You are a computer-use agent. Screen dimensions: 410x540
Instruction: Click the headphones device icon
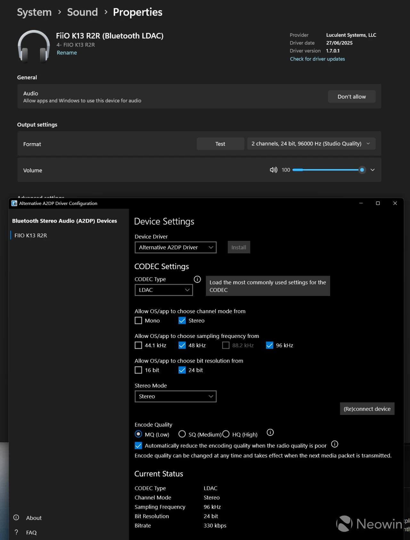tap(34, 46)
